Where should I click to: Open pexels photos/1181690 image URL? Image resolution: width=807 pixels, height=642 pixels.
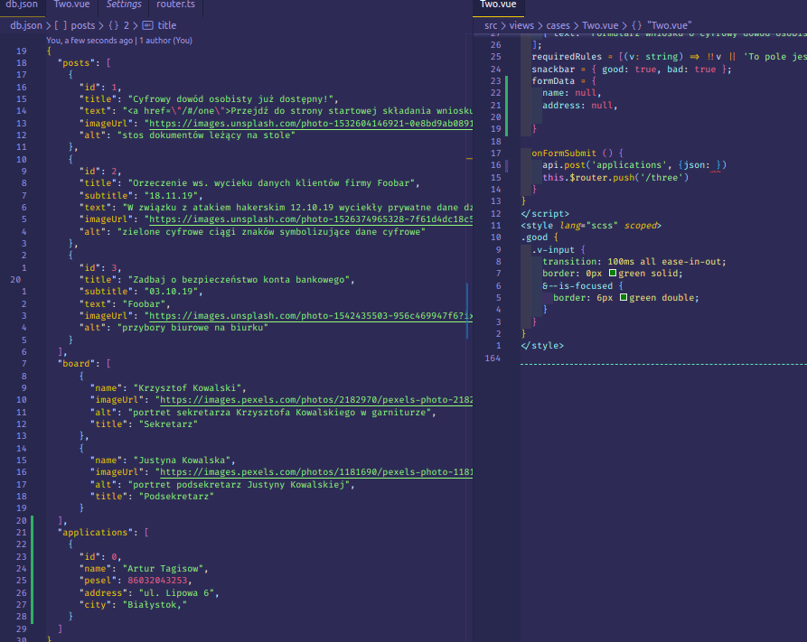(x=316, y=471)
